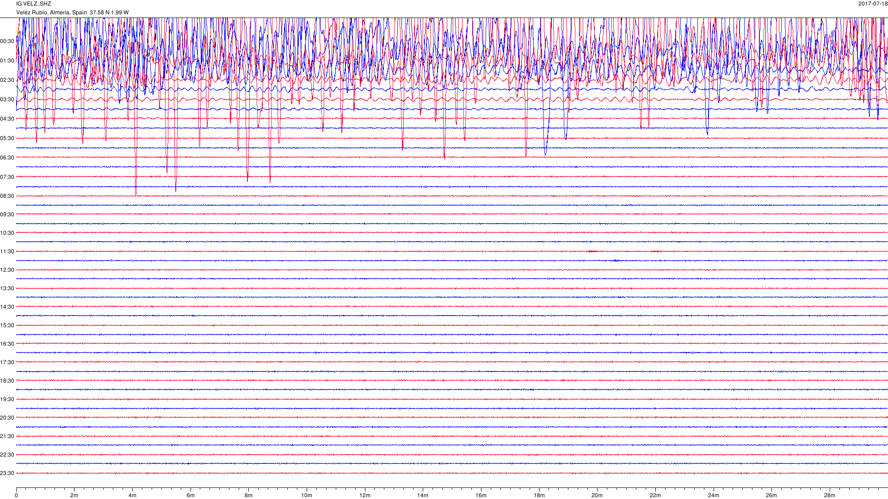Viewport: 888px width, 499px height.
Task: Select the 28m mark on the minute axis
Action: coord(830,495)
